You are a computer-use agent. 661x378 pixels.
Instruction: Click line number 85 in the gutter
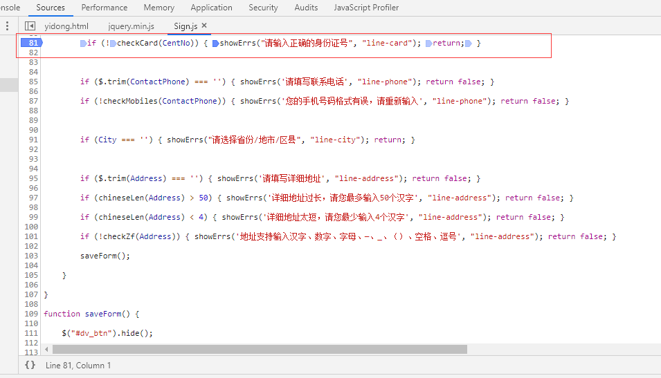(x=33, y=82)
